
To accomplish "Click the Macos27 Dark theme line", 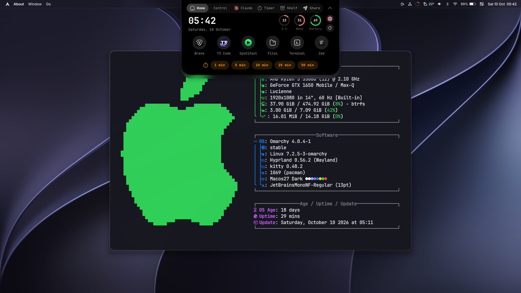I will (294, 178).
